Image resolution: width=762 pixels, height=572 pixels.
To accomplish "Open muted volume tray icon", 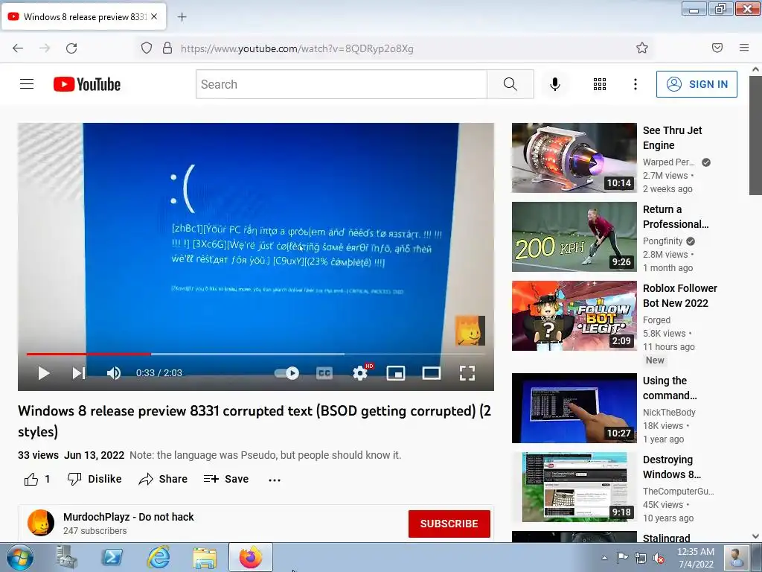I will point(659,558).
